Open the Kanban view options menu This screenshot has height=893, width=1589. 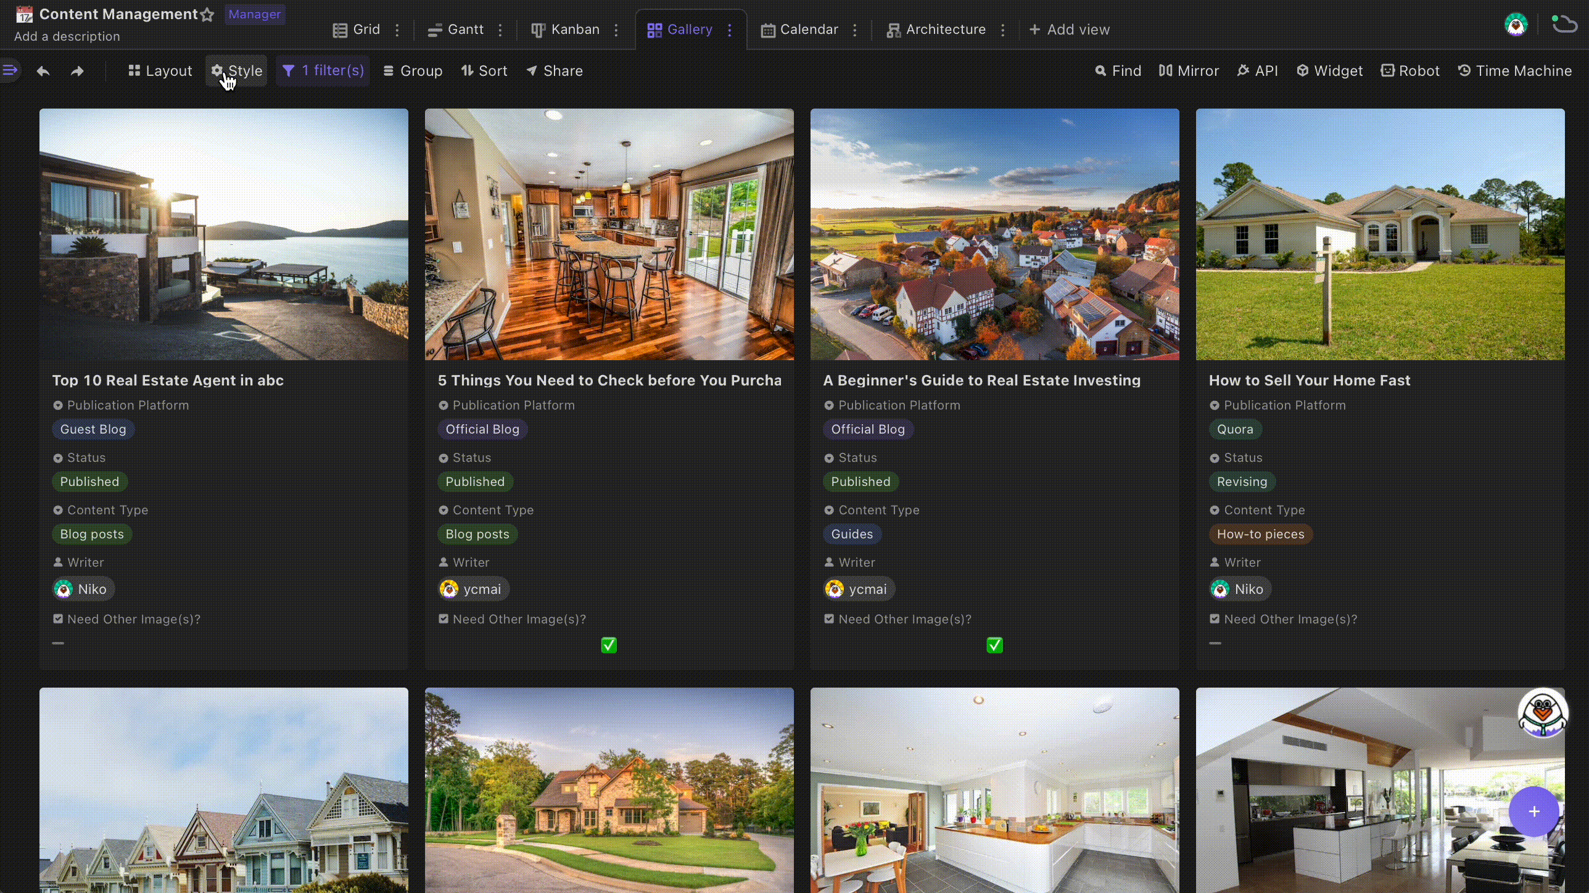pos(616,30)
